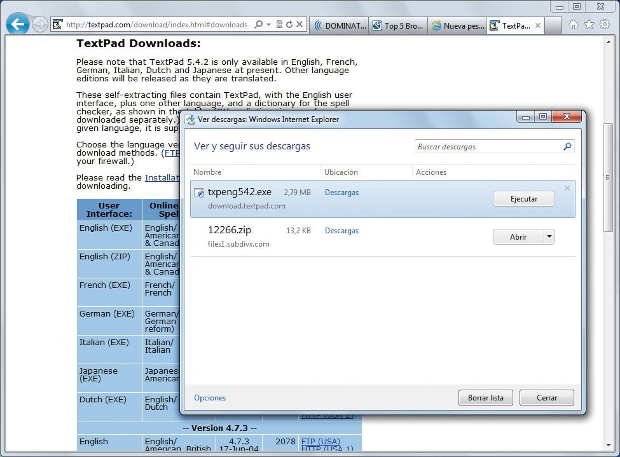The height and width of the screenshot is (457, 620).
Task: Click the URL text in the address bar
Action: click(x=156, y=25)
